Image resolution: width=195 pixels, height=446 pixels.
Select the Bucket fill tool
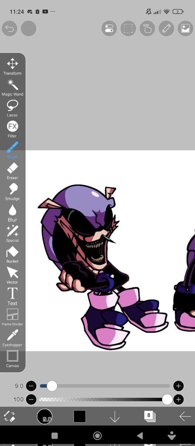tap(13, 255)
